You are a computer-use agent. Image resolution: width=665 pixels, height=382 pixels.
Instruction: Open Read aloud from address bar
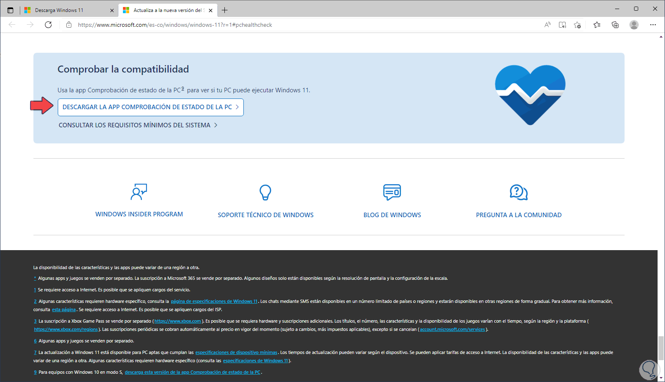(x=547, y=25)
